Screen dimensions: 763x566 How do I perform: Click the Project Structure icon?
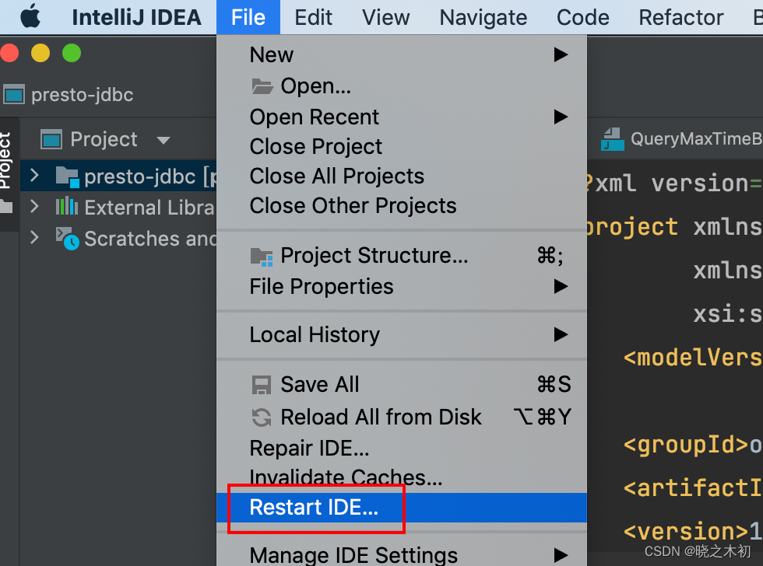(x=262, y=256)
